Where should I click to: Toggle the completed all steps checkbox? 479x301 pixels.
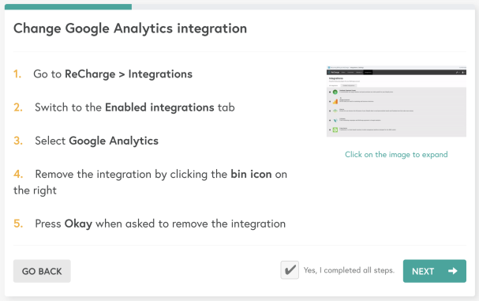tap(290, 270)
